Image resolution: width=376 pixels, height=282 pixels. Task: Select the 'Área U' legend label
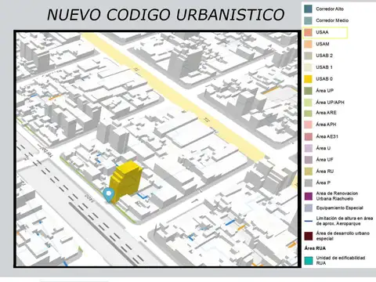coord(324,148)
